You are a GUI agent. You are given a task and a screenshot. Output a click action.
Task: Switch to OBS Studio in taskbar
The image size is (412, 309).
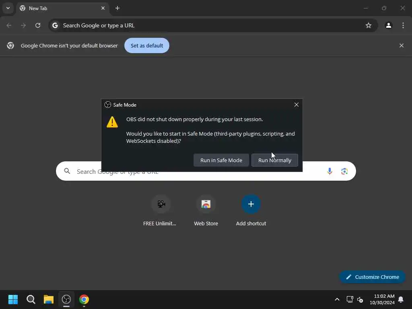[66, 299]
